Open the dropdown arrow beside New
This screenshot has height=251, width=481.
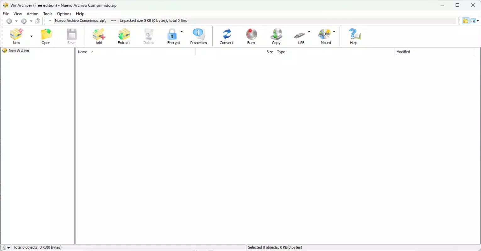pyautogui.click(x=31, y=36)
